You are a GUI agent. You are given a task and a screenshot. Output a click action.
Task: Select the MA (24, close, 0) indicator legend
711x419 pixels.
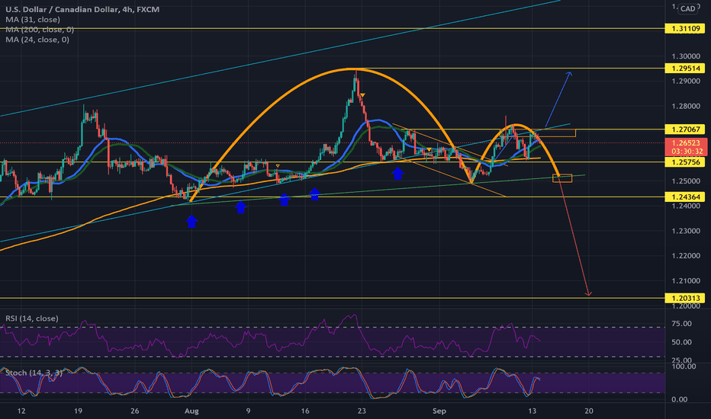[37, 40]
